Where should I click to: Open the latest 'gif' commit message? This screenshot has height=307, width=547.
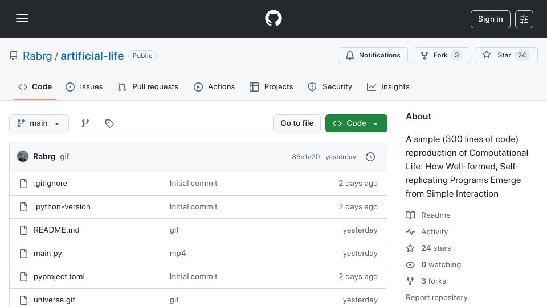[x=64, y=157]
